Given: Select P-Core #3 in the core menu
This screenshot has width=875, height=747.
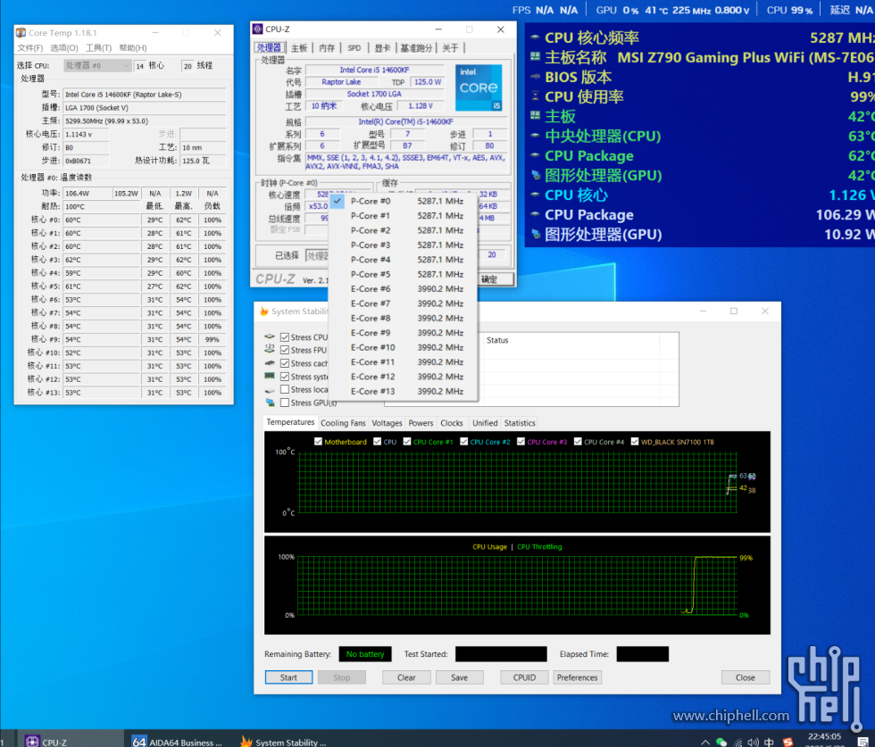Looking at the screenshot, I should pyautogui.click(x=403, y=245).
